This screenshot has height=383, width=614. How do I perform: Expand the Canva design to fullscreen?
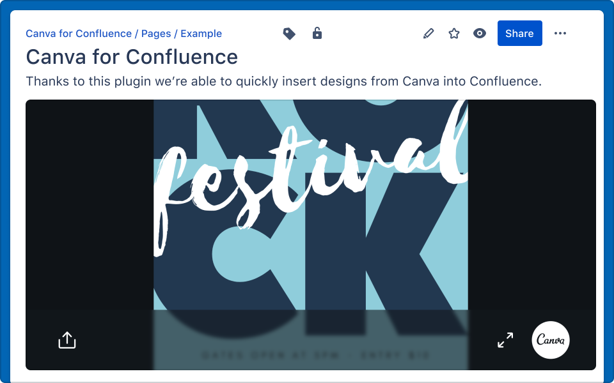[505, 340]
